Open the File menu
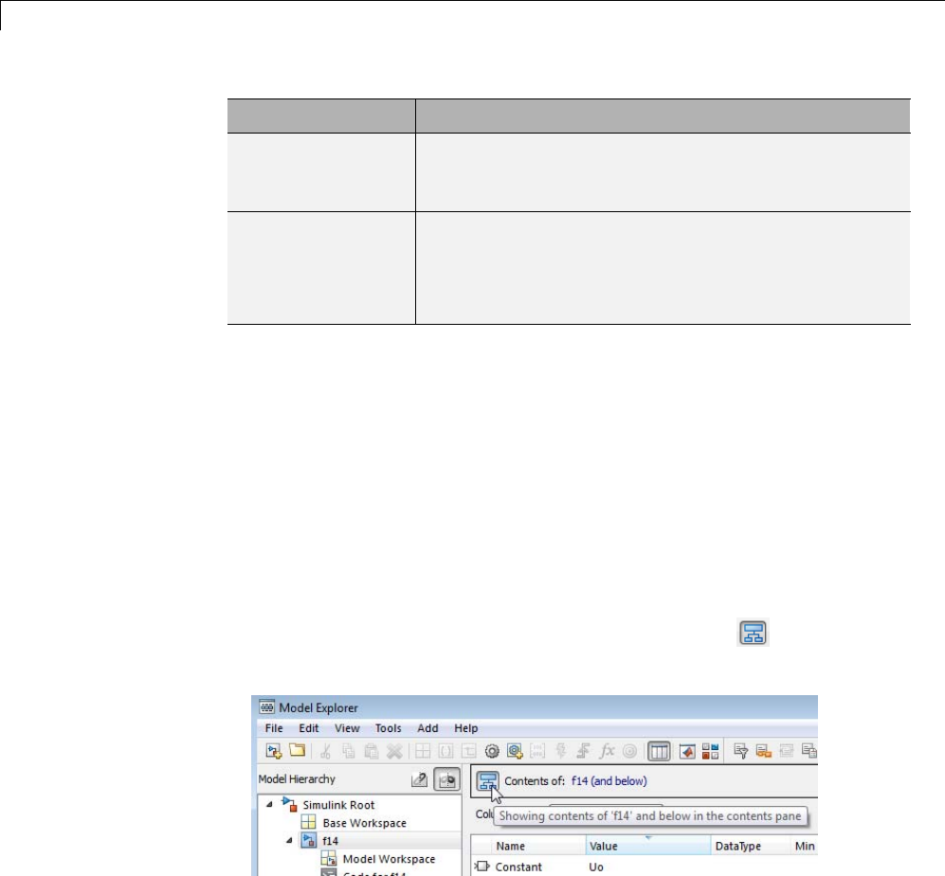The width and height of the screenshot is (945, 876). pyautogui.click(x=274, y=728)
